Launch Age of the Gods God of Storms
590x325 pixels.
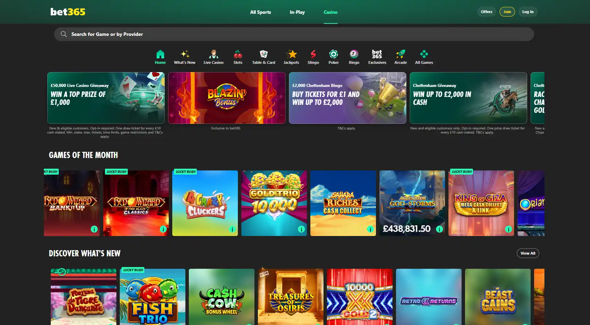pos(412,203)
